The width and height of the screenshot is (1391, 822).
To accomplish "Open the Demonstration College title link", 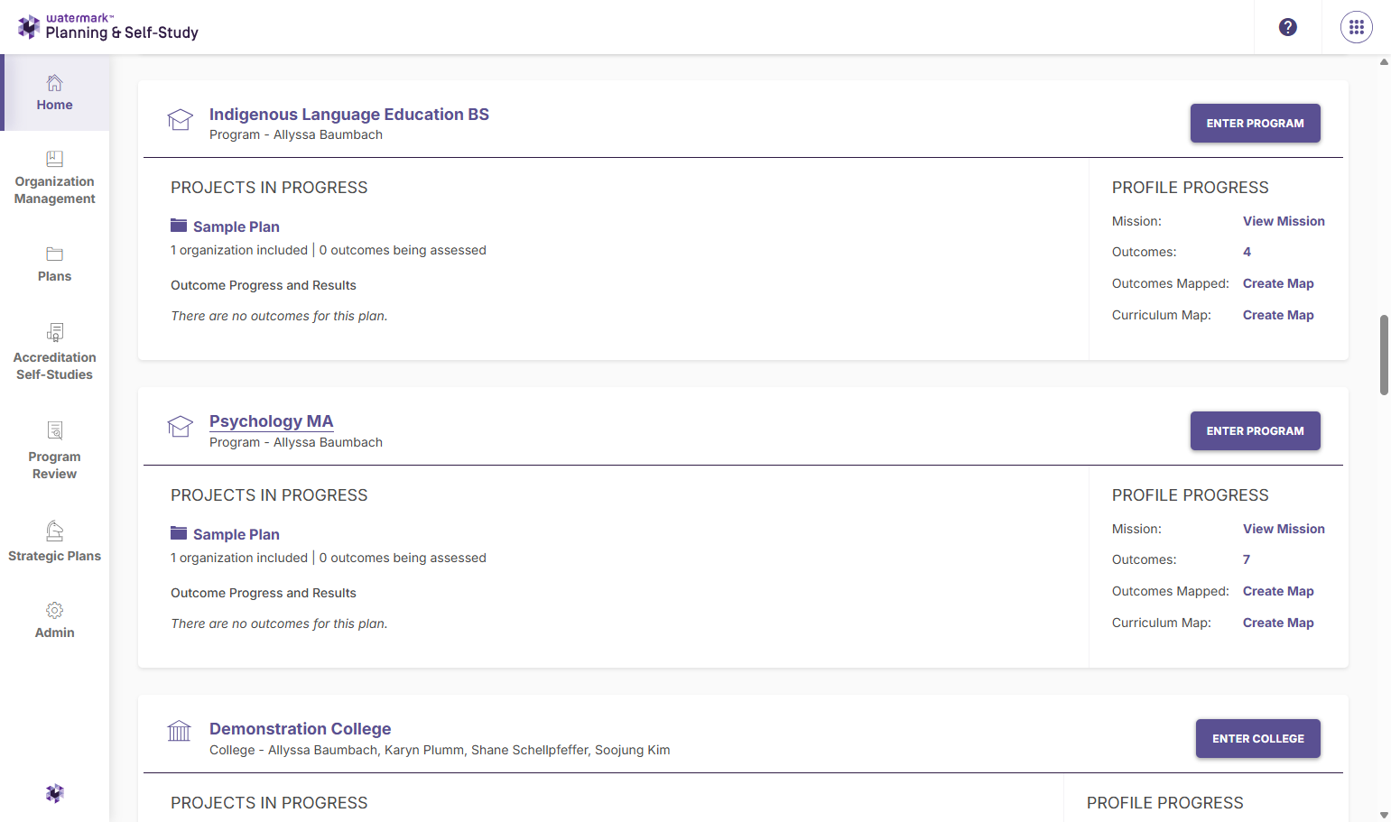I will pos(301,729).
